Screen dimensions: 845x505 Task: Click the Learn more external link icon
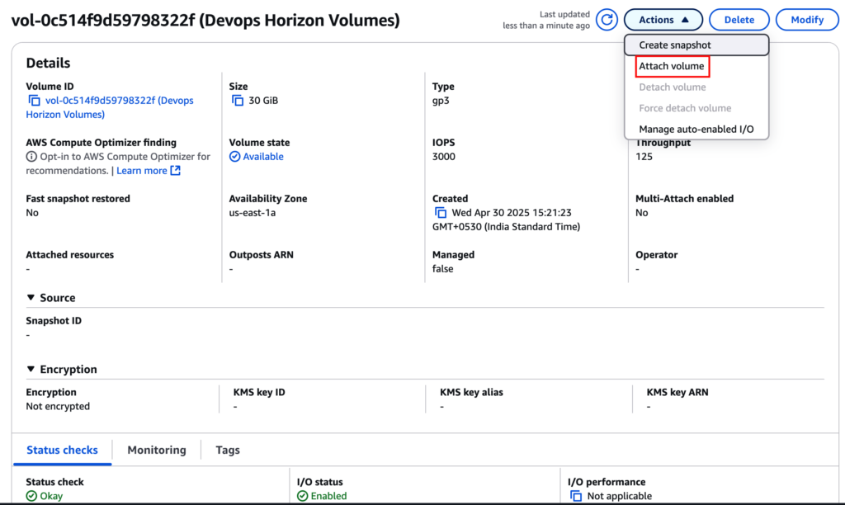click(175, 170)
